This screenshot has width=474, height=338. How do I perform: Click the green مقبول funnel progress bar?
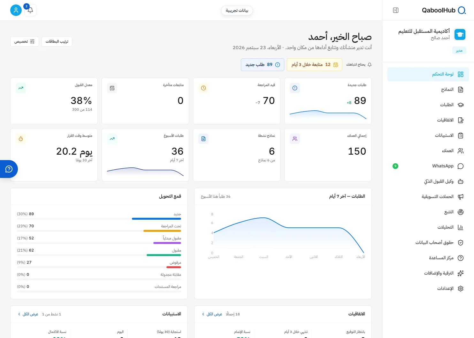pos(164,255)
